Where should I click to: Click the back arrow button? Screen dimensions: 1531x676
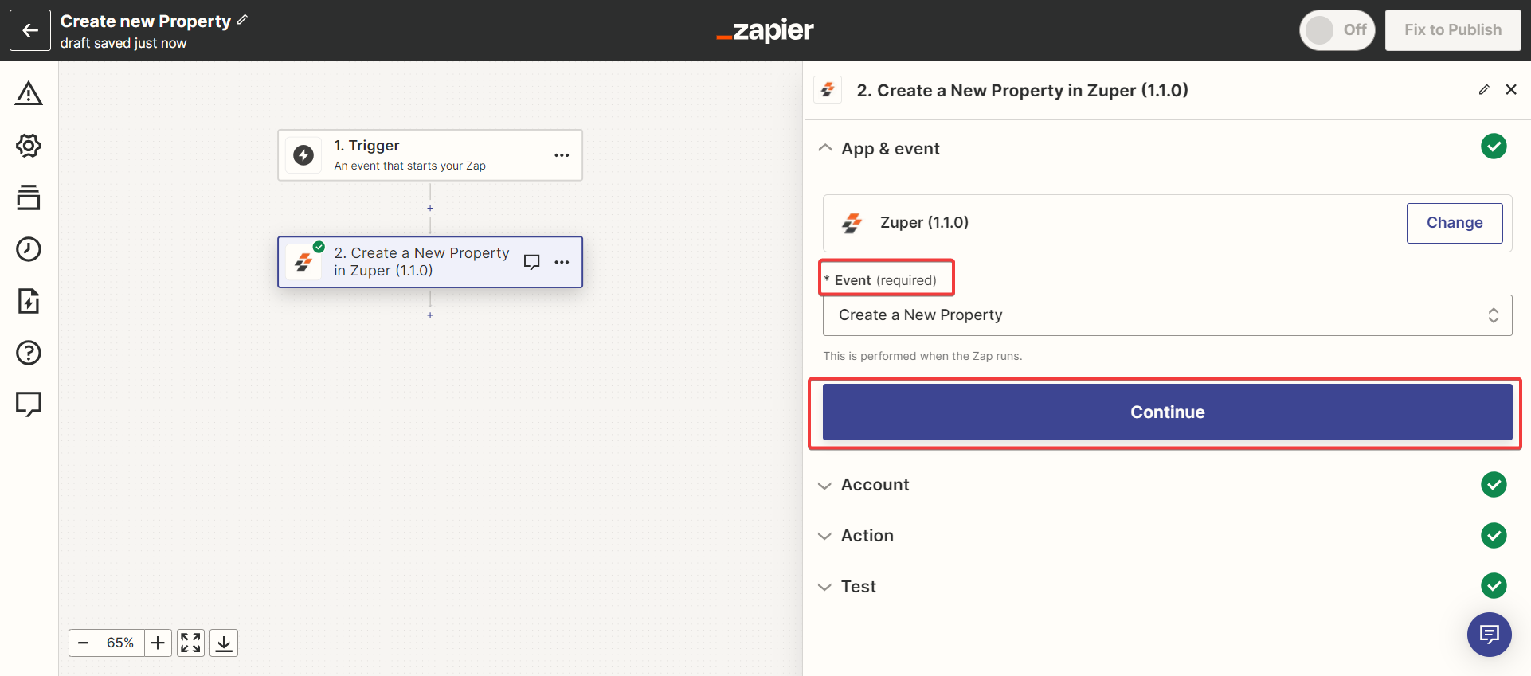[x=30, y=30]
